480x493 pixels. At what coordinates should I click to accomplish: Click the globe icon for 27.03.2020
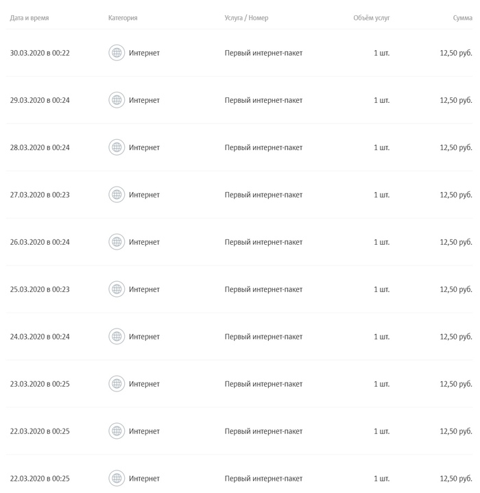click(117, 195)
